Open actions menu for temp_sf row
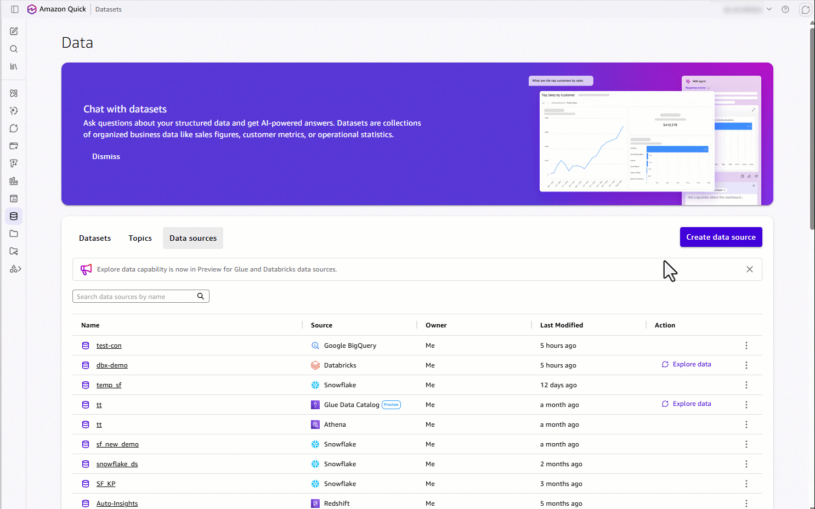 coord(746,385)
